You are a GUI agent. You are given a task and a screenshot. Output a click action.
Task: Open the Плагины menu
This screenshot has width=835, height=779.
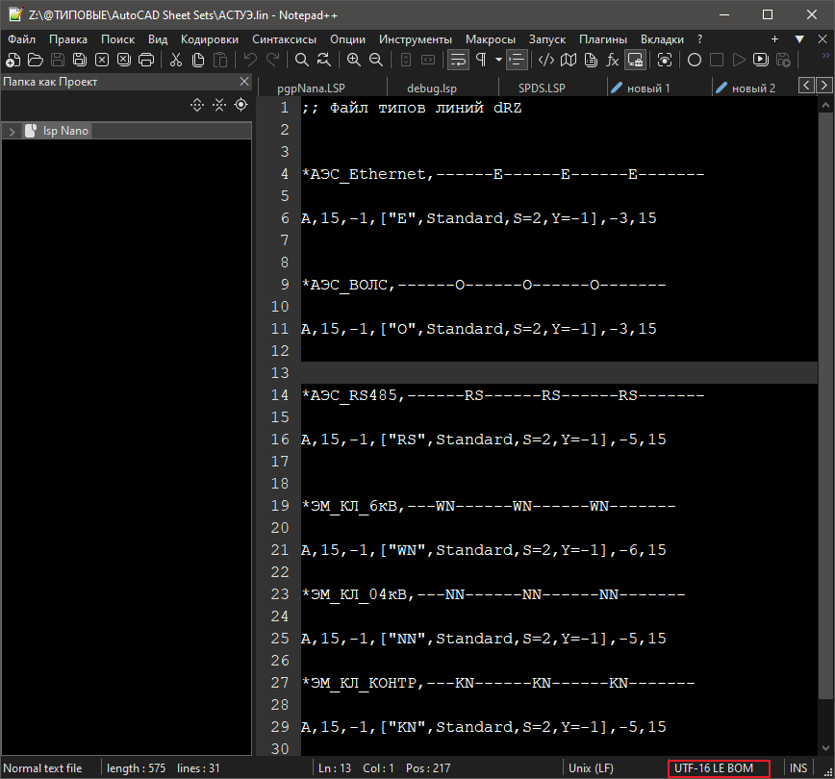[603, 39]
